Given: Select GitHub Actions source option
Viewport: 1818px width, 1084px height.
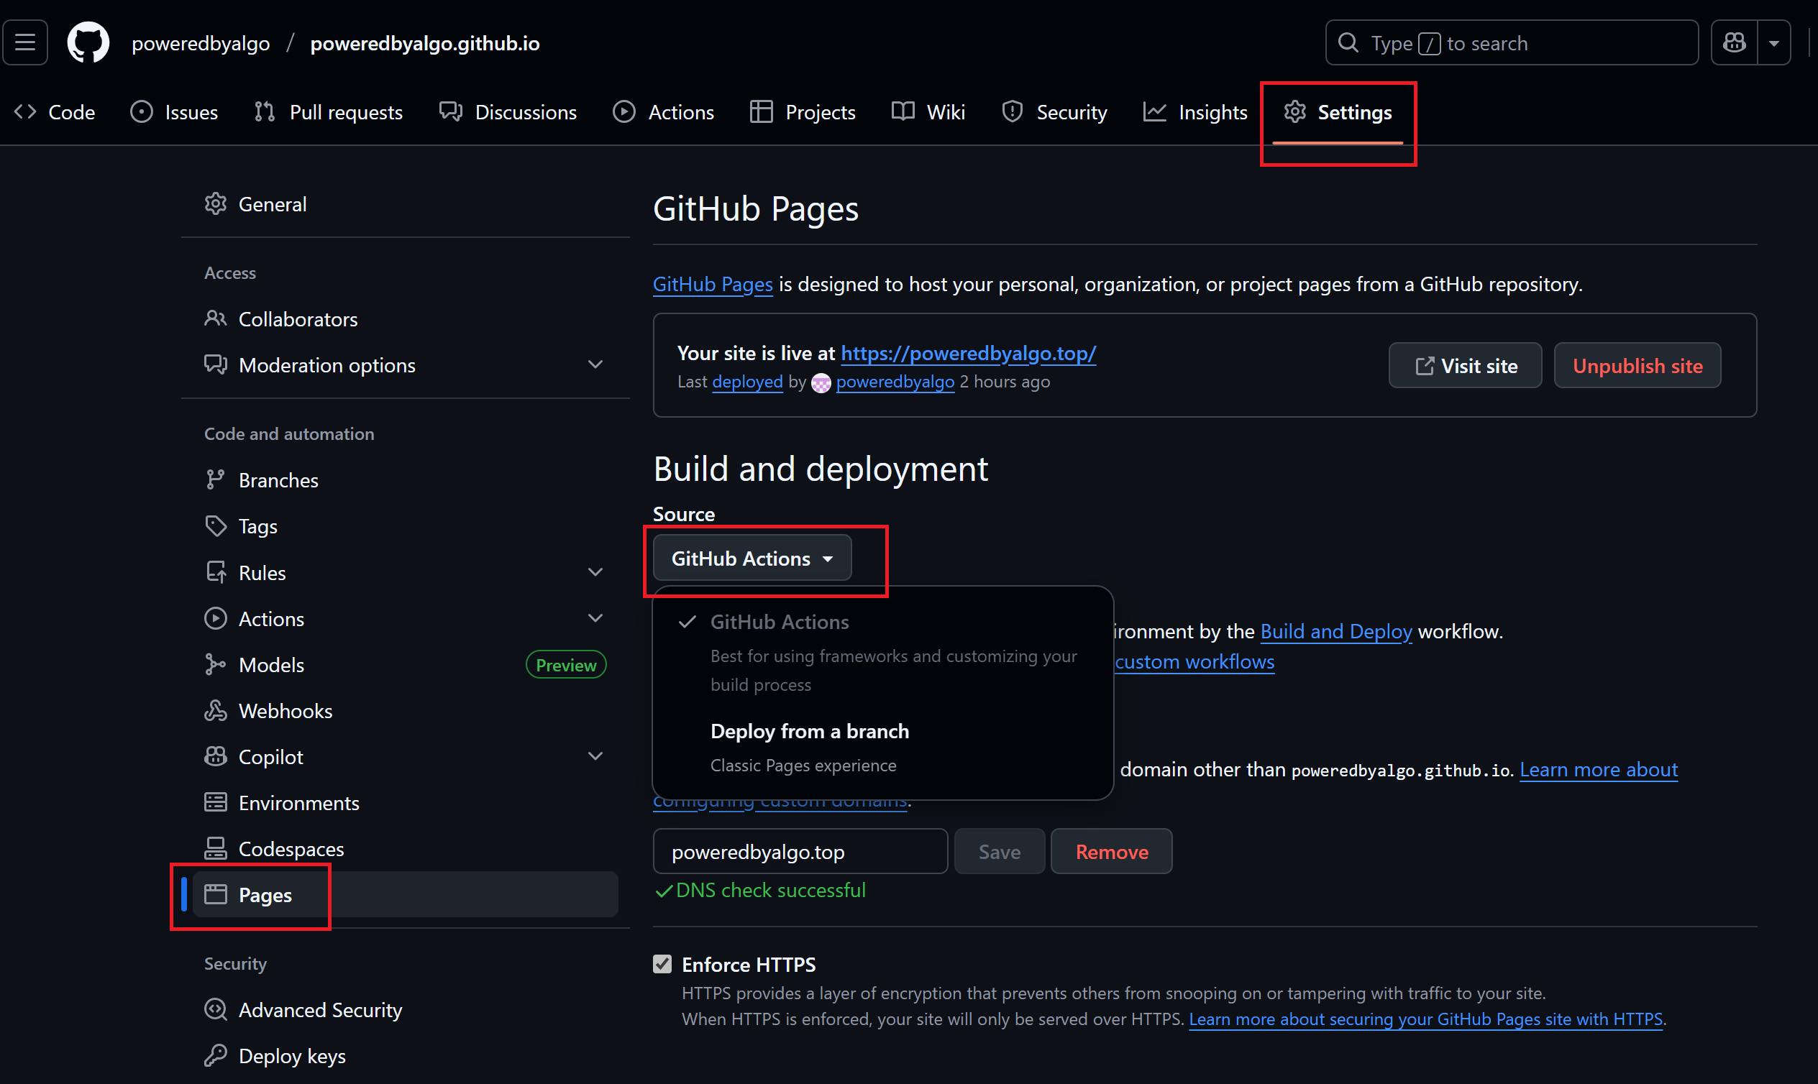Looking at the screenshot, I should click(x=779, y=623).
